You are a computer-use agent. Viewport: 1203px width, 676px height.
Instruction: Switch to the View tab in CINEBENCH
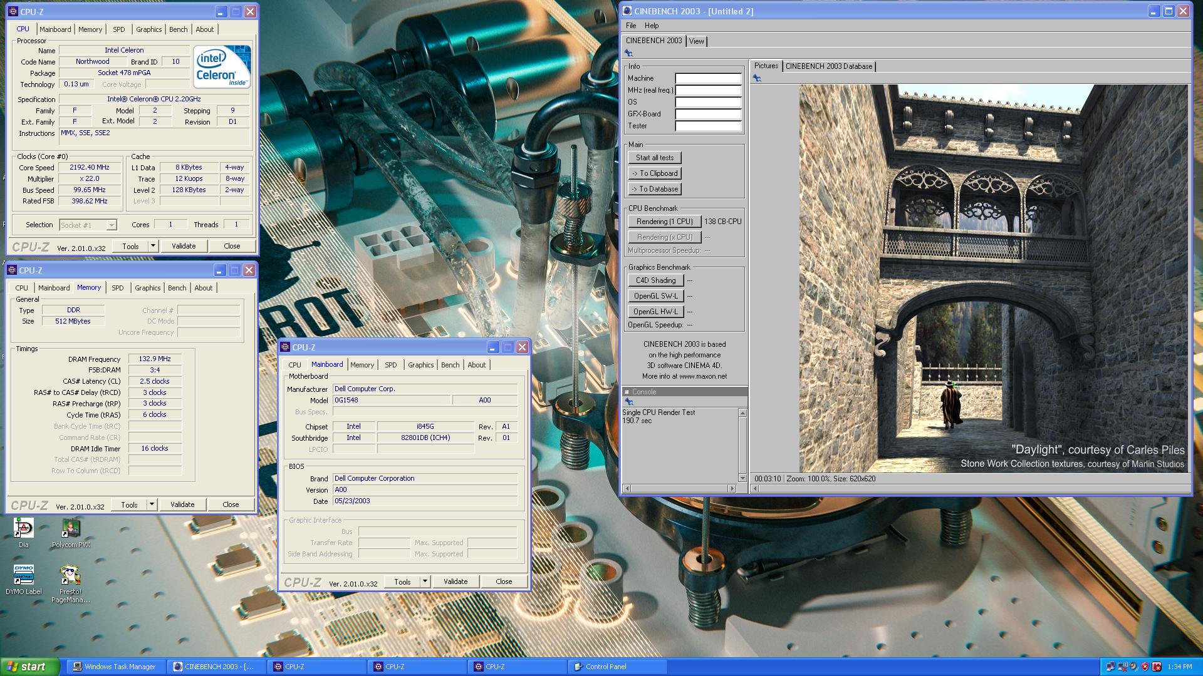coord(697,41)
